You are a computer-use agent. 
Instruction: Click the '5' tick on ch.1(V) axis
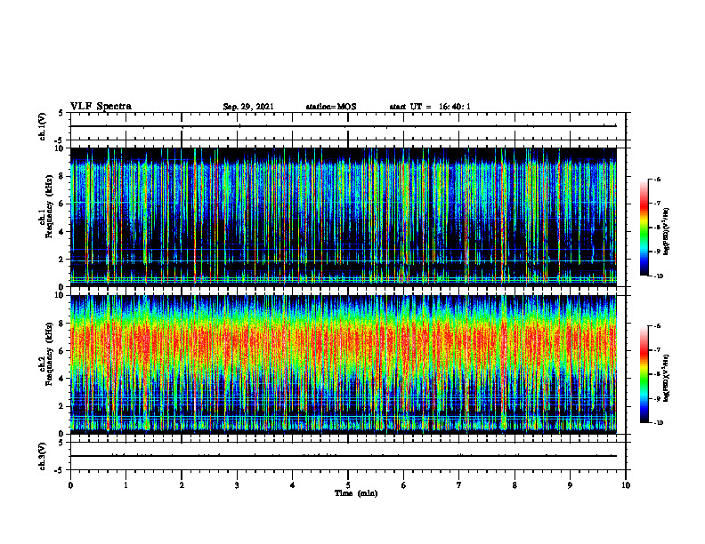pyautogui.click(x=61, y=113)
